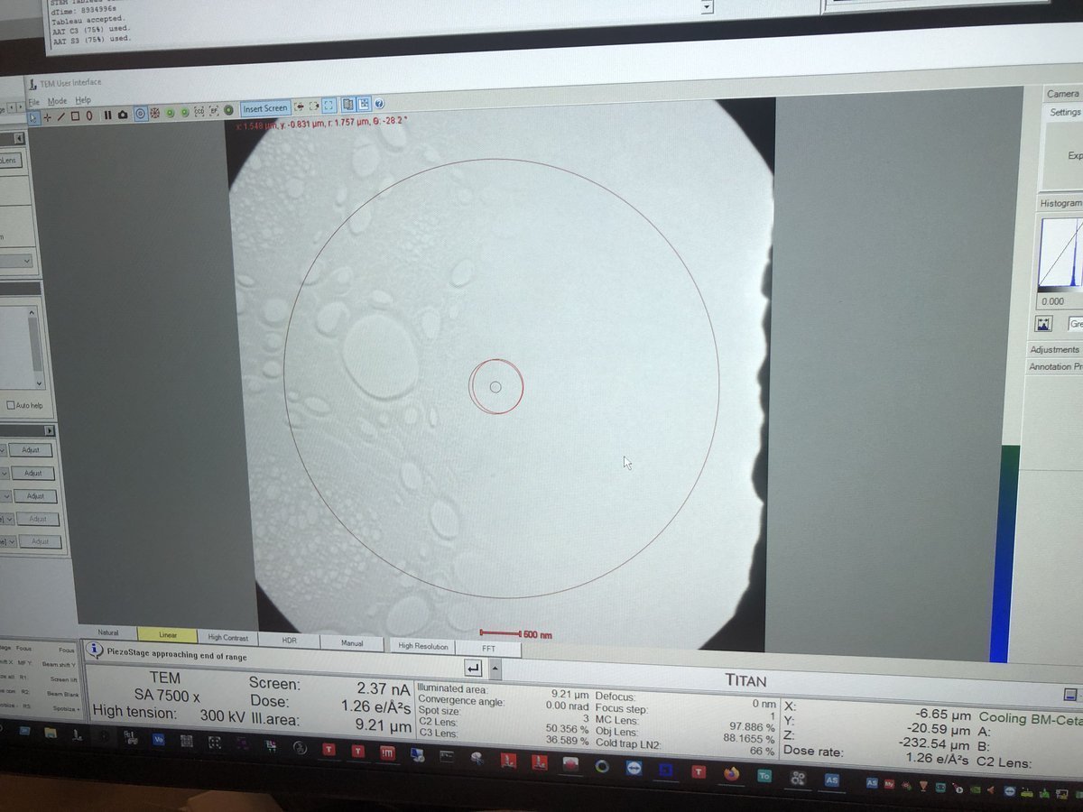Switch to the FFT tab
The image size is (1083, 812).
[490, 648]
